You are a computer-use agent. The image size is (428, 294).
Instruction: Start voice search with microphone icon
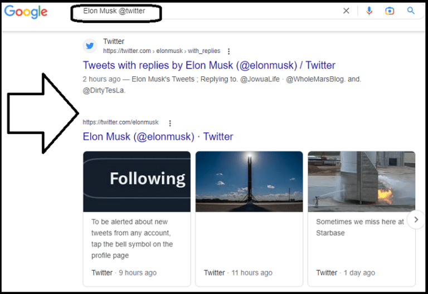click(369, 11)
